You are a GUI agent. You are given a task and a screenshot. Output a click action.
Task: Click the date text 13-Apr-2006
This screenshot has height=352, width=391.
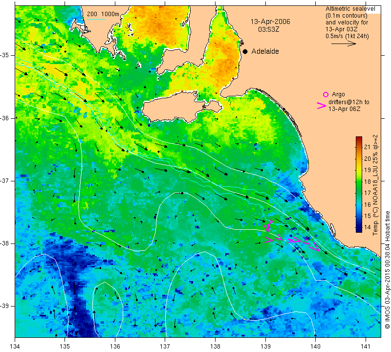[270, 22]
